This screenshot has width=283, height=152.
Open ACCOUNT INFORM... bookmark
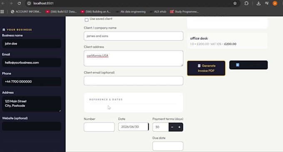(x=26, y=12)
